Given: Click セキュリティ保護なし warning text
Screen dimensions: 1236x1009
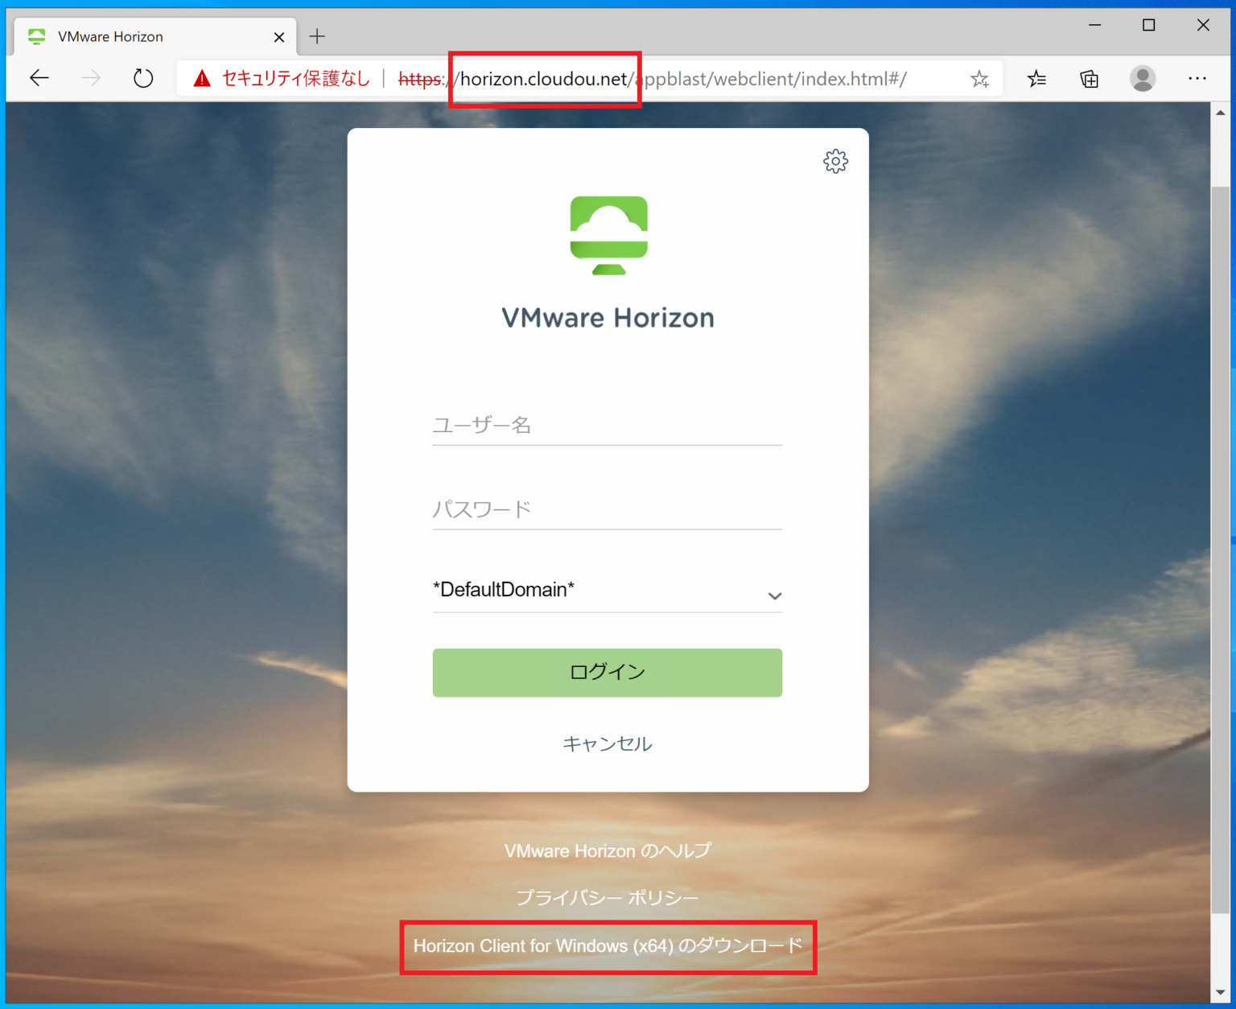Looking at the screenshot, I should pyautogui.click(x=295, y=78).
